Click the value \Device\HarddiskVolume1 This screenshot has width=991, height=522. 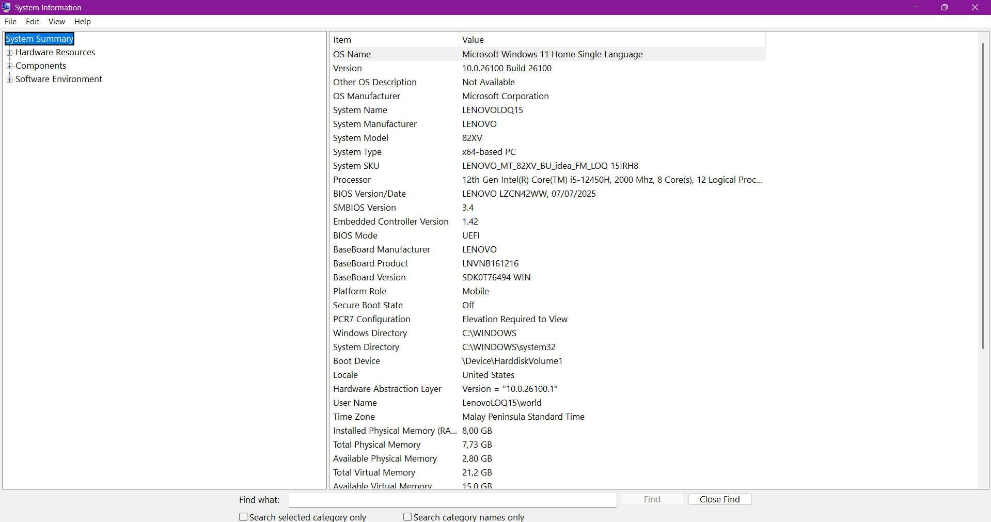pyautogui.click(x=512, y=361)
